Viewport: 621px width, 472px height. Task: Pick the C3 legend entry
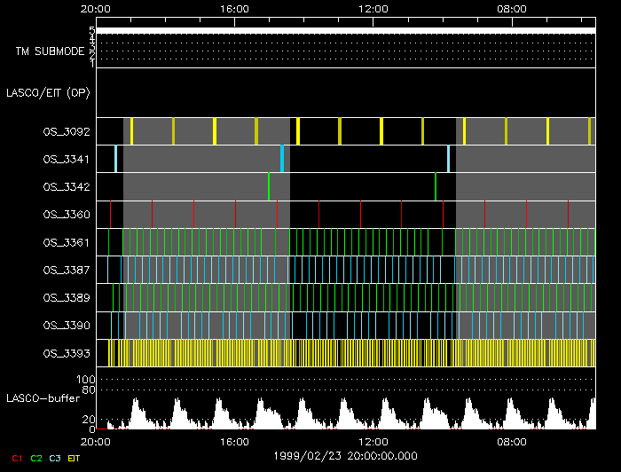(x=55, y=458)
